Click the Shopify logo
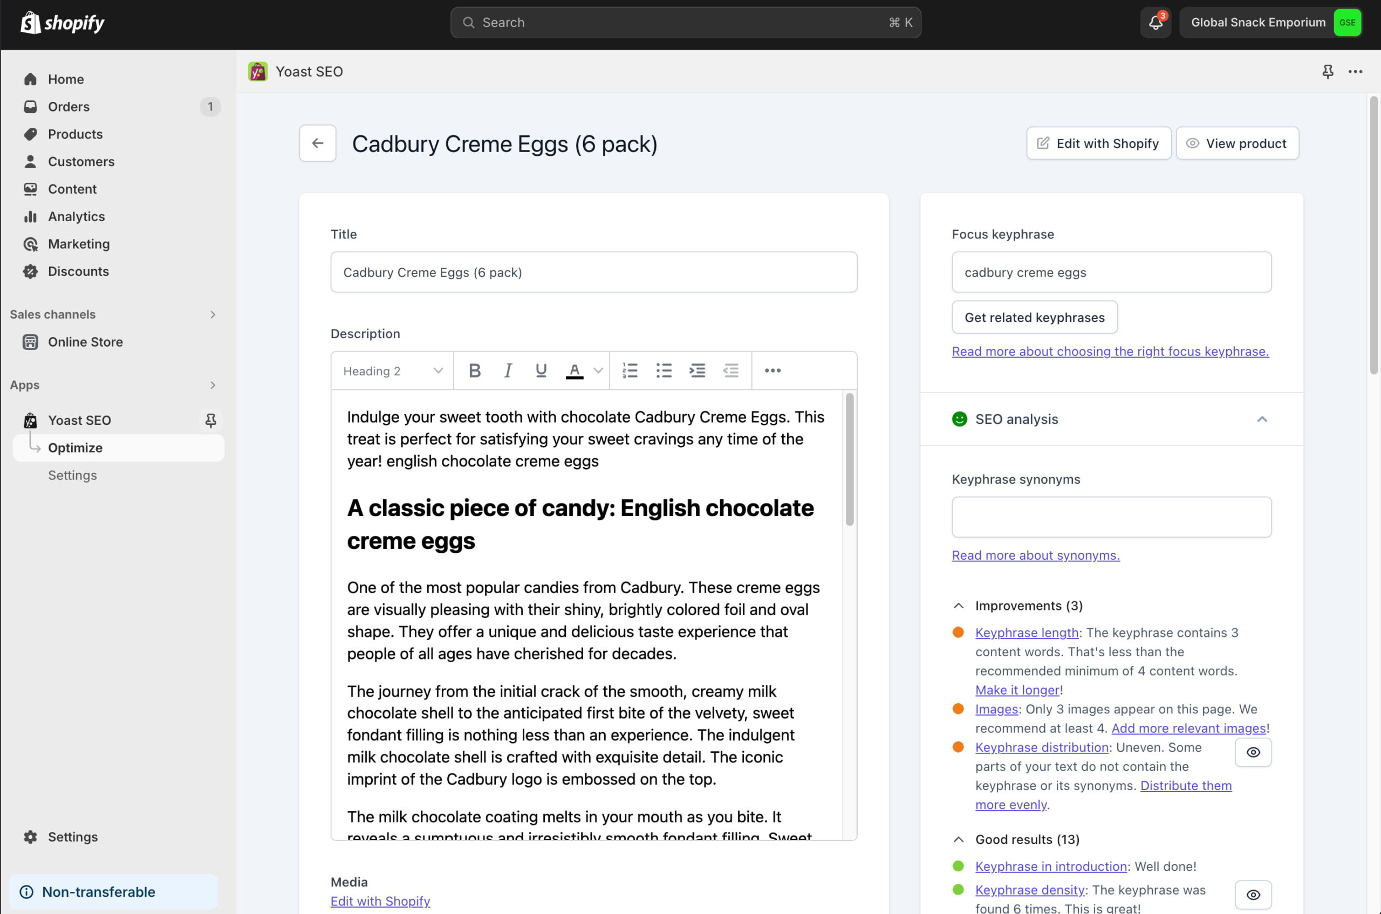The width and height of the screenshot is (1381, 914). point(63,23)
